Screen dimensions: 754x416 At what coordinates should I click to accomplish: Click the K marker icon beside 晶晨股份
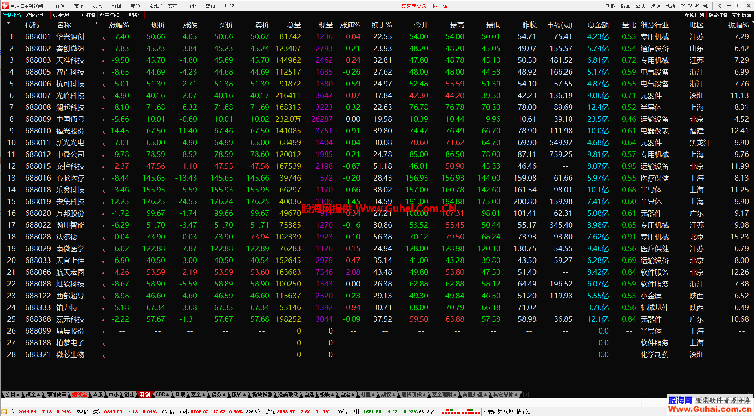103,332
